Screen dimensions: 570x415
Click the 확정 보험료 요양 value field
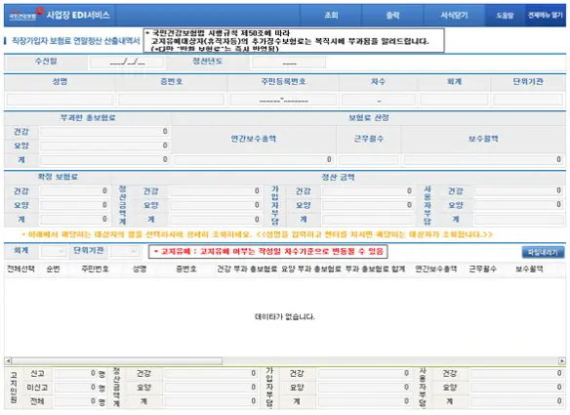[x=74, y=205]
